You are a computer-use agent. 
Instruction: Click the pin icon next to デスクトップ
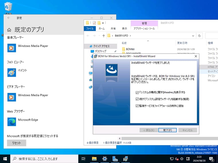point(115,51)
